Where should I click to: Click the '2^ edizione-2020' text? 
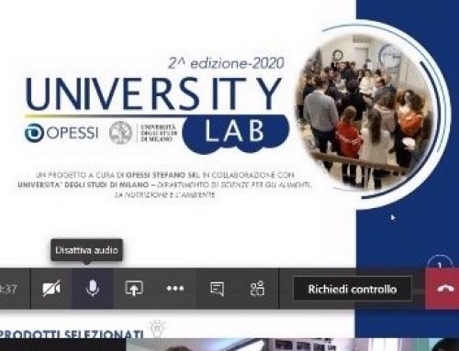pos(226,63)
